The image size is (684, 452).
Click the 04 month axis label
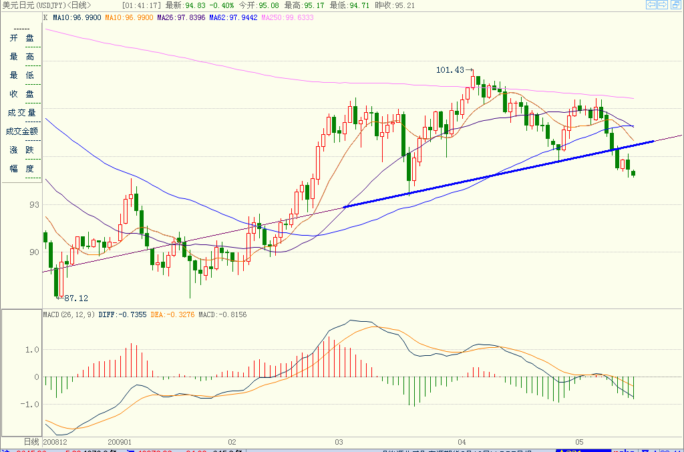pos(462,442)
